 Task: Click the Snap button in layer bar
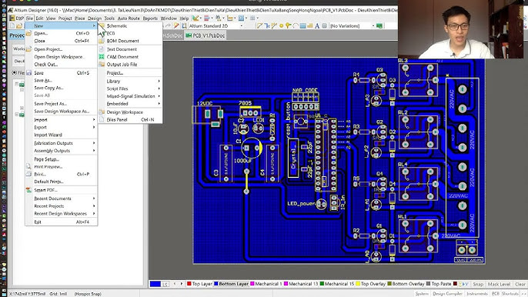click(478, 284)
